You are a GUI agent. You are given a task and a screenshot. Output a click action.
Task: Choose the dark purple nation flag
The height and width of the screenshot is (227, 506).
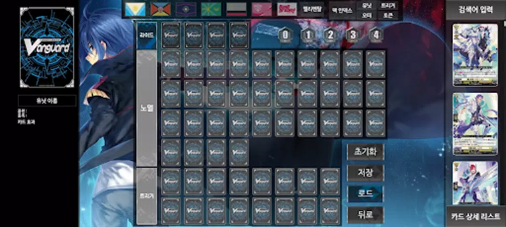coord(186,9)
